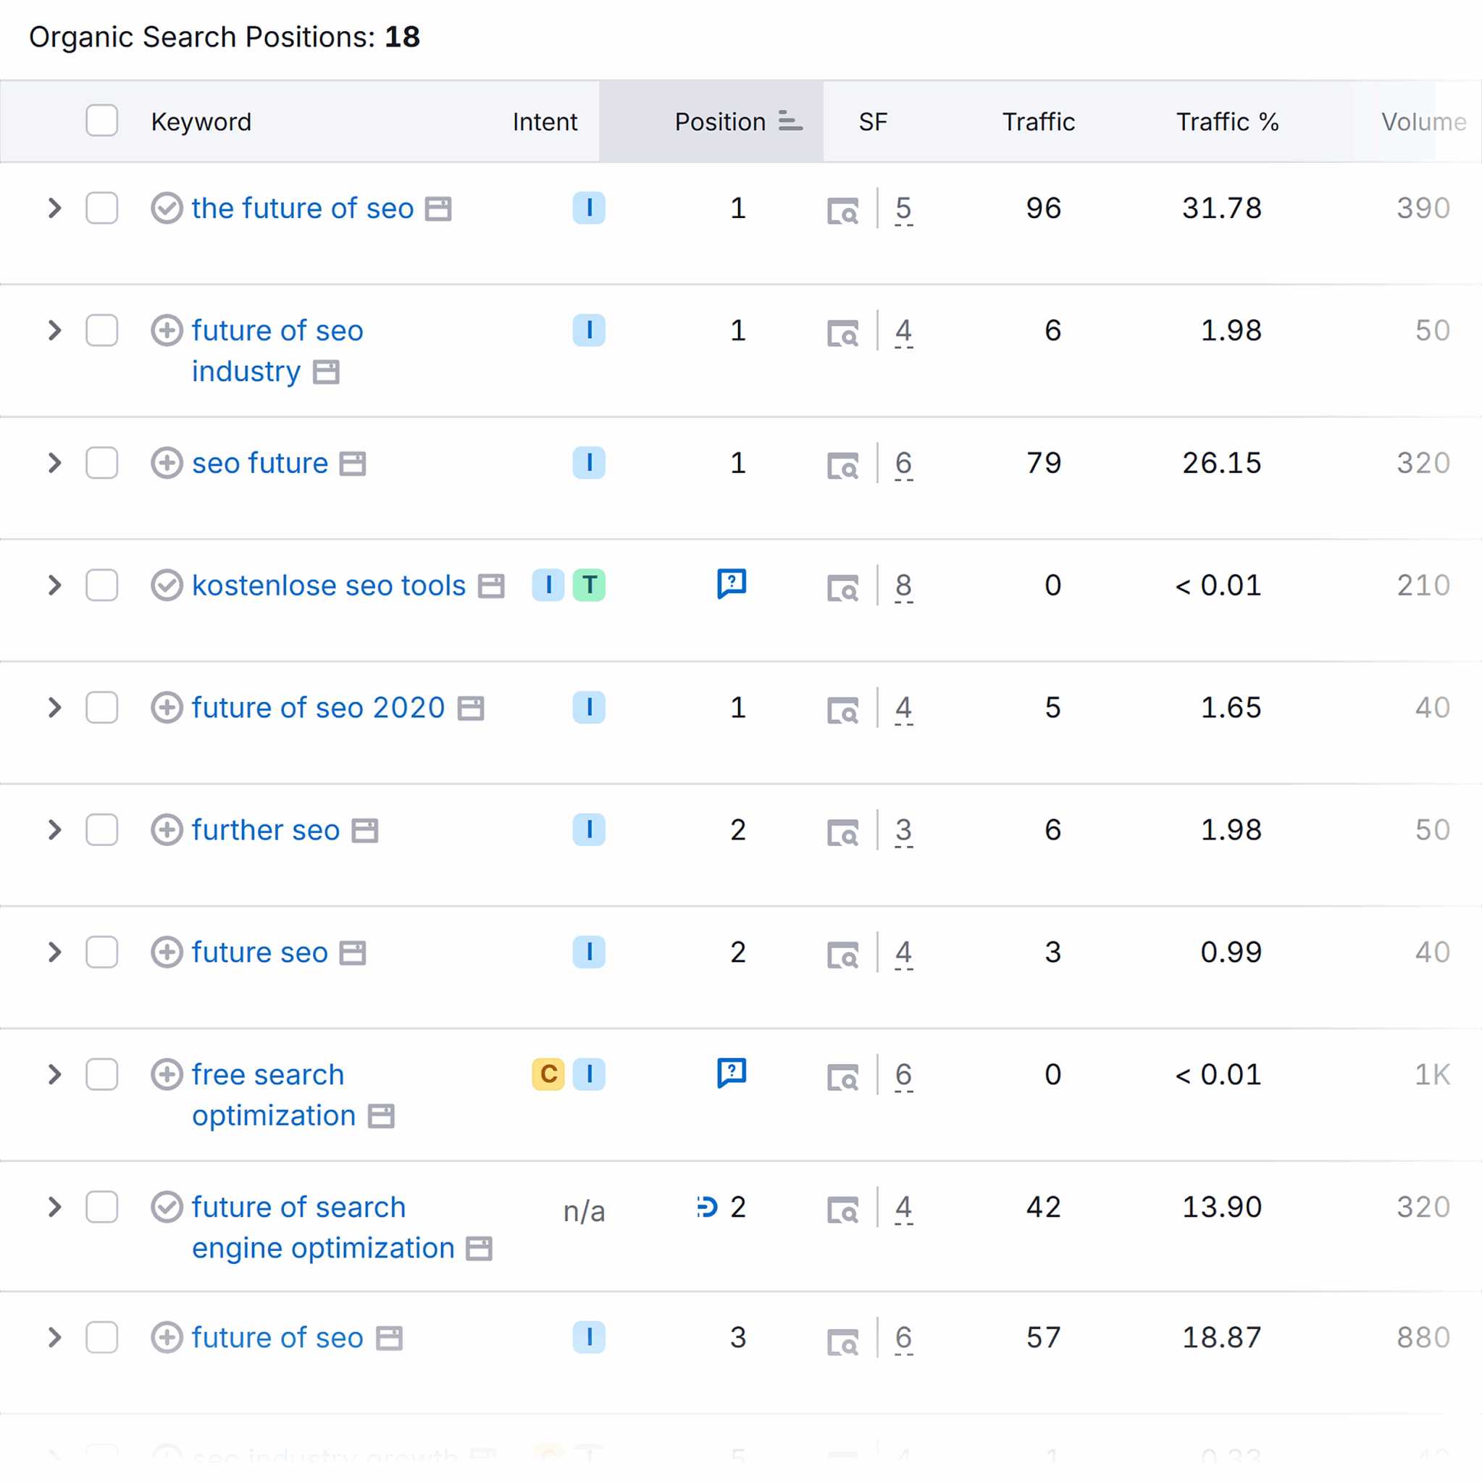The image size is (1482, 1482).
Task: Click the plus icon next to 'seo future'
Action: [167, 464]
